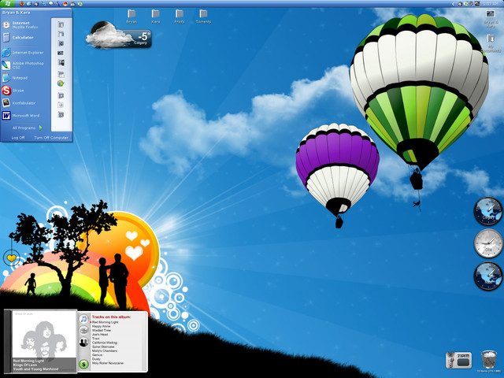504x378 pixels.
Task: Click the speech bubble quick launch icon
Action: coord(50,4)
